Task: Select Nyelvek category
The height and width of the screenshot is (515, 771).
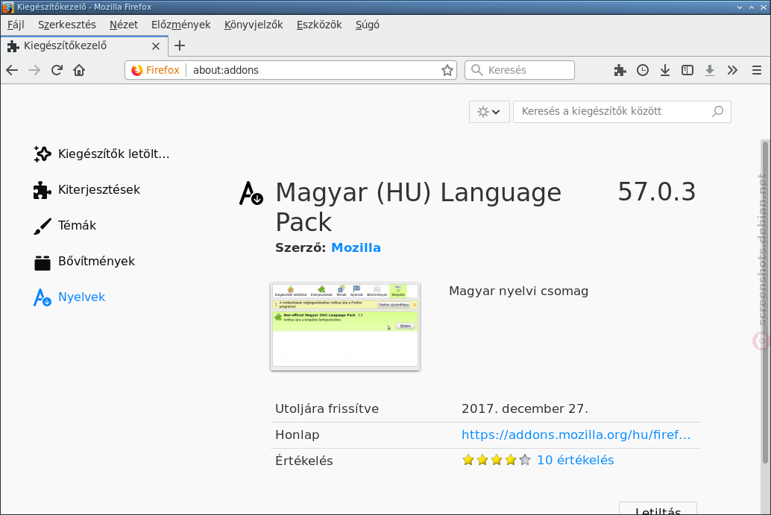Action: (69, 297)
